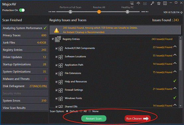Expand Shared Dlls issues chevron
The image size is (184, 125).
[175, 105]
